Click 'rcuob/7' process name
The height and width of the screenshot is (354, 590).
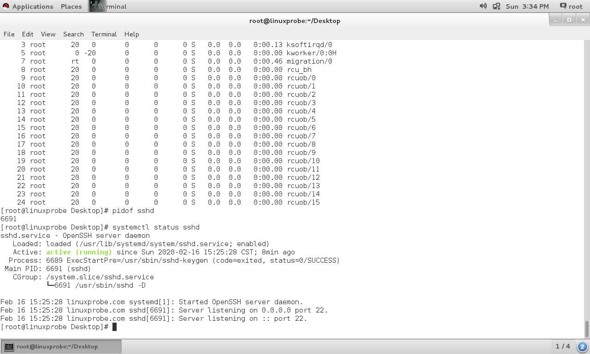[301, 136]
